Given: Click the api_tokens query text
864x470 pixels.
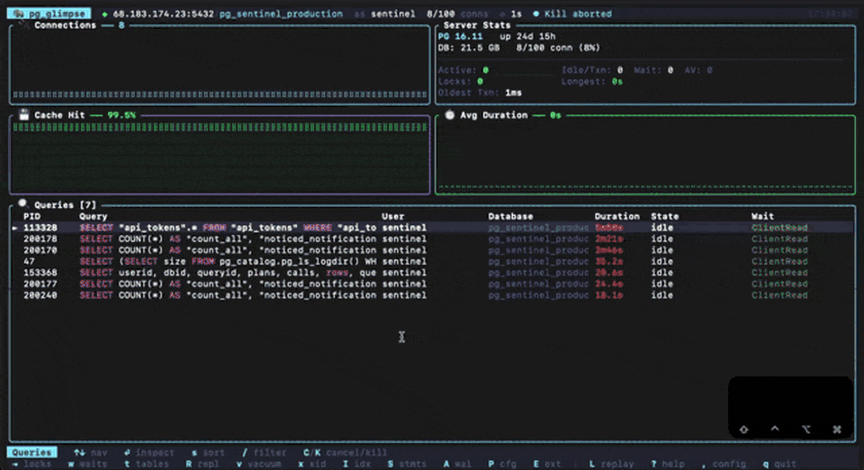Looking at the screenshot, I should click(228, 228).
